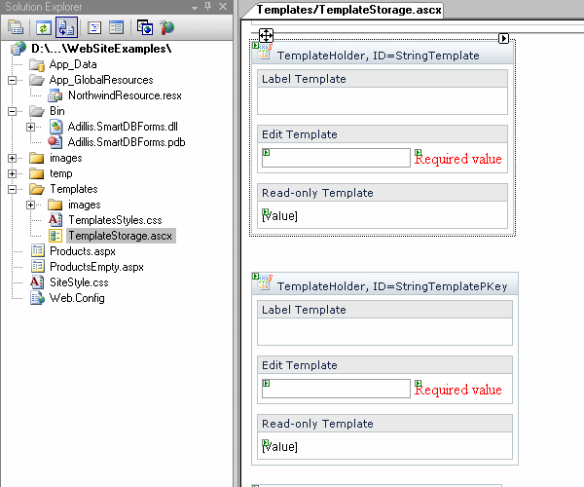Select the Bin folder
The image size is (584, 487).
tap(57, 111)
